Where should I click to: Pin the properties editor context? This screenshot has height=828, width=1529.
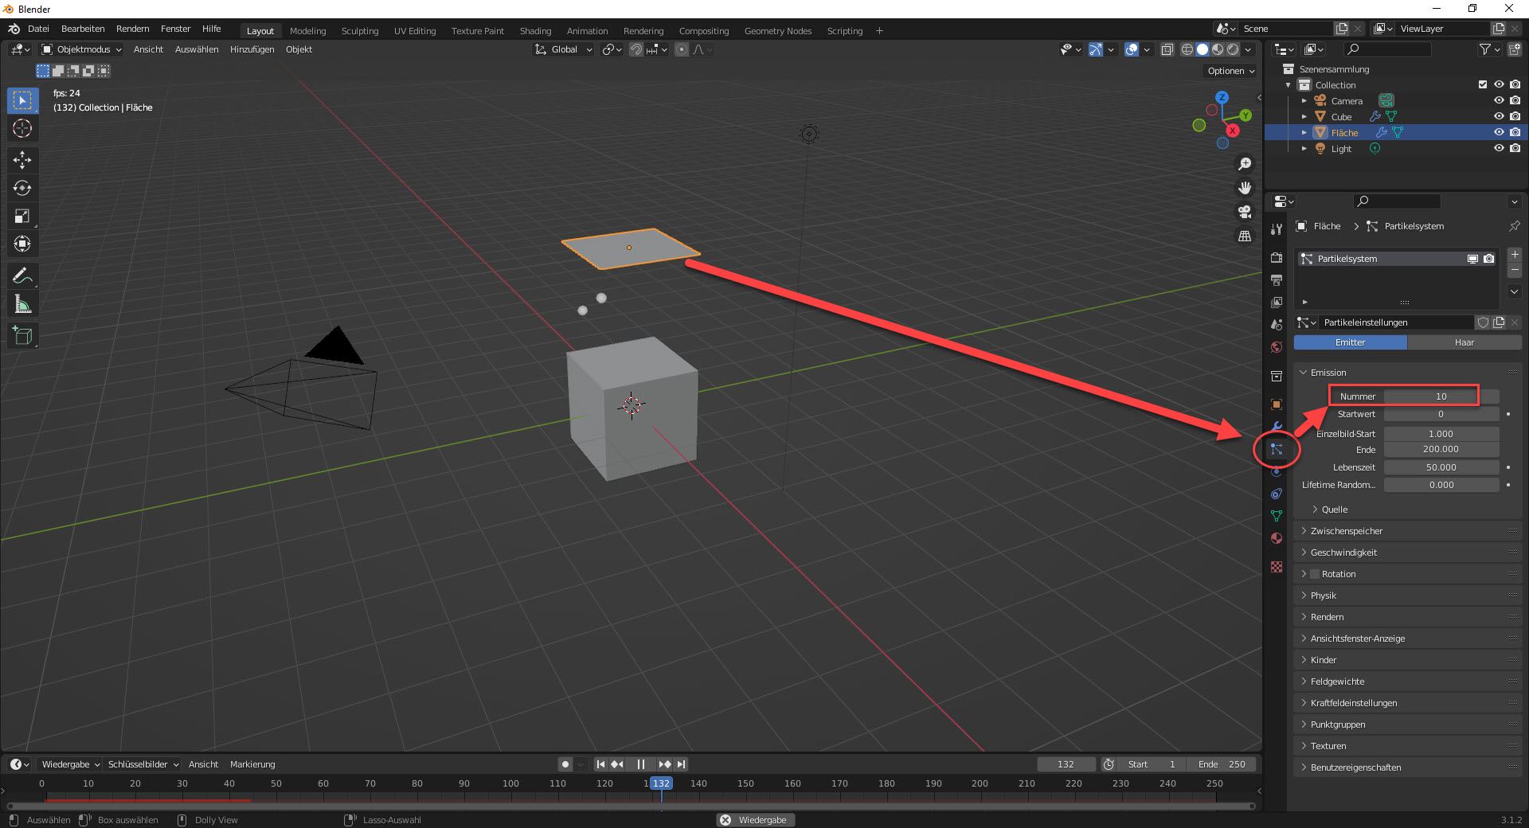tap(1514, 226)
